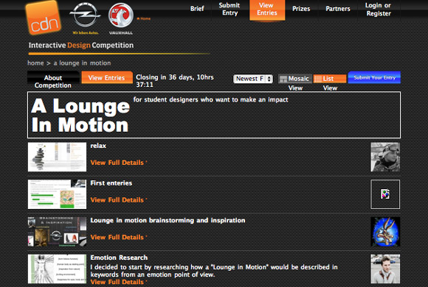Follow the home breadcrumb link

(35, 63)
